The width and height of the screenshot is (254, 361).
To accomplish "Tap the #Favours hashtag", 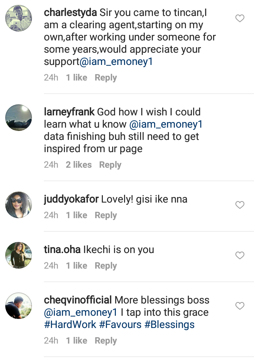I will 120,325.
